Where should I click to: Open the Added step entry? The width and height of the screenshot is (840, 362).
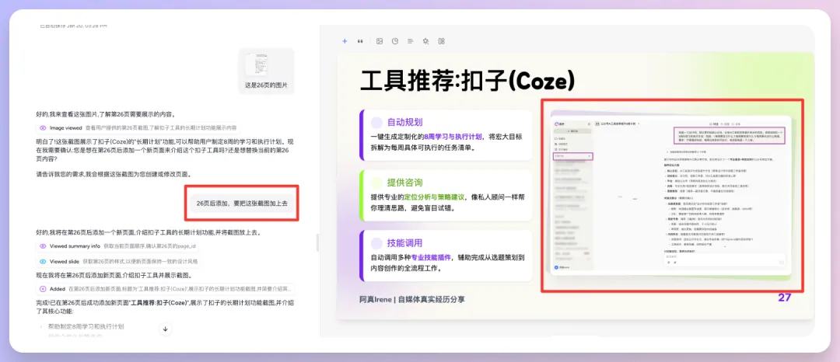pos(166,289)
